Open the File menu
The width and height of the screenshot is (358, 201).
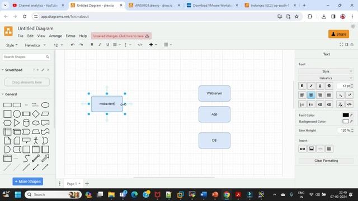[21, 36]
